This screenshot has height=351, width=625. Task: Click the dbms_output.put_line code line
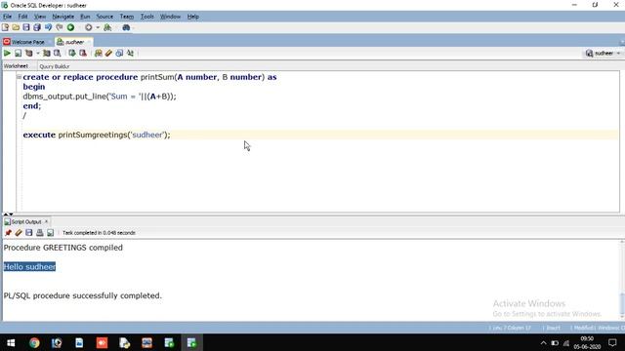(100, 97)
